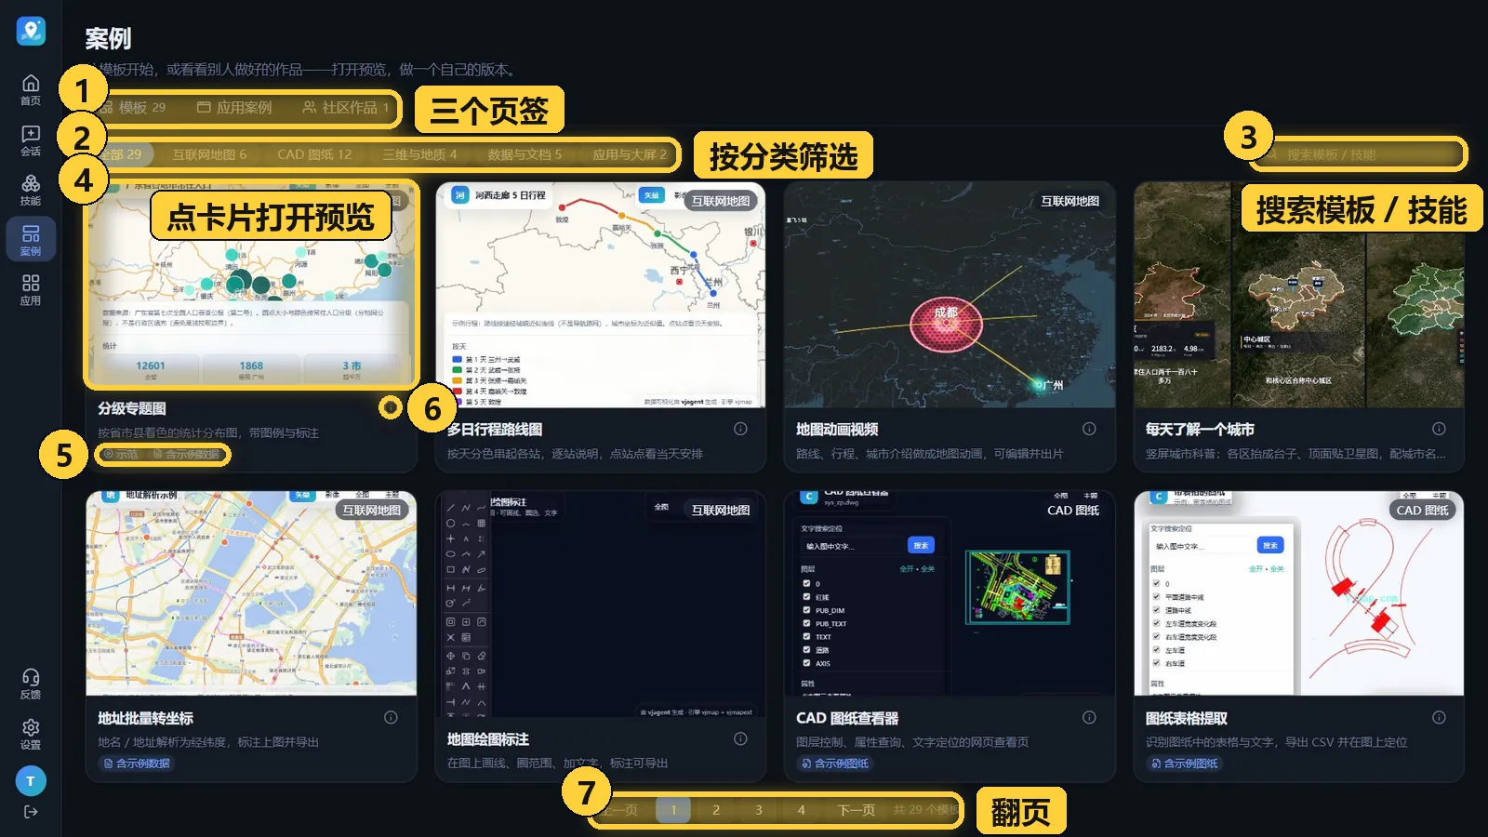Filter by 互联网地图 6 category
The width and height of the screenshot is (1488, 837).
coord(209,154)
